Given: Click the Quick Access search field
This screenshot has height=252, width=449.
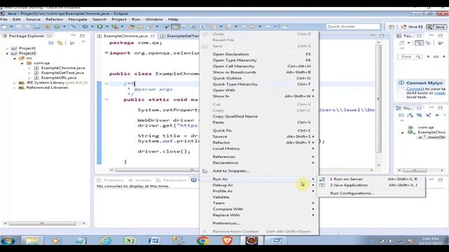Looking at the screenshot, I should pos(353,27).
